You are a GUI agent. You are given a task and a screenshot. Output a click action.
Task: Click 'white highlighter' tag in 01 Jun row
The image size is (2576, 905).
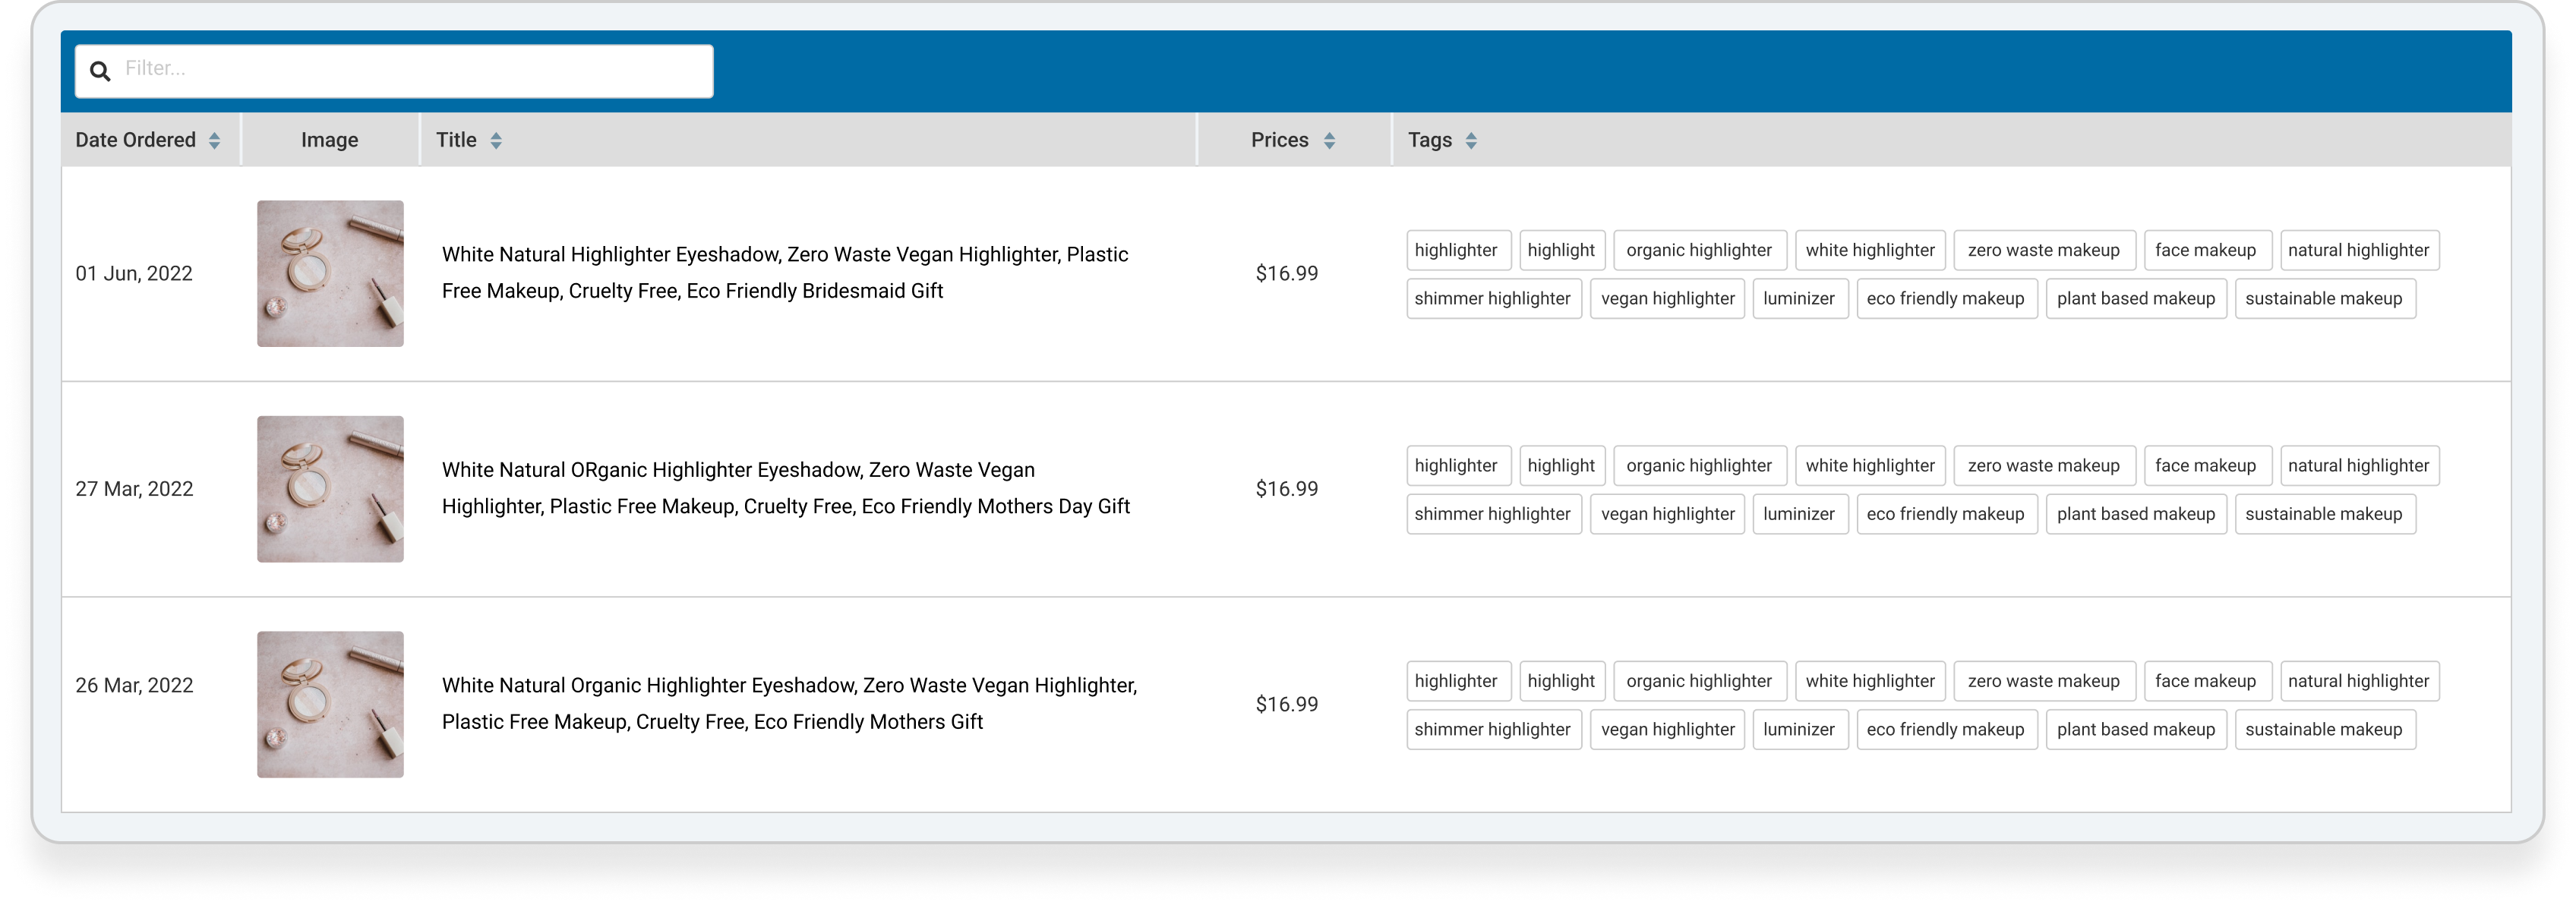click(1870, 250)
